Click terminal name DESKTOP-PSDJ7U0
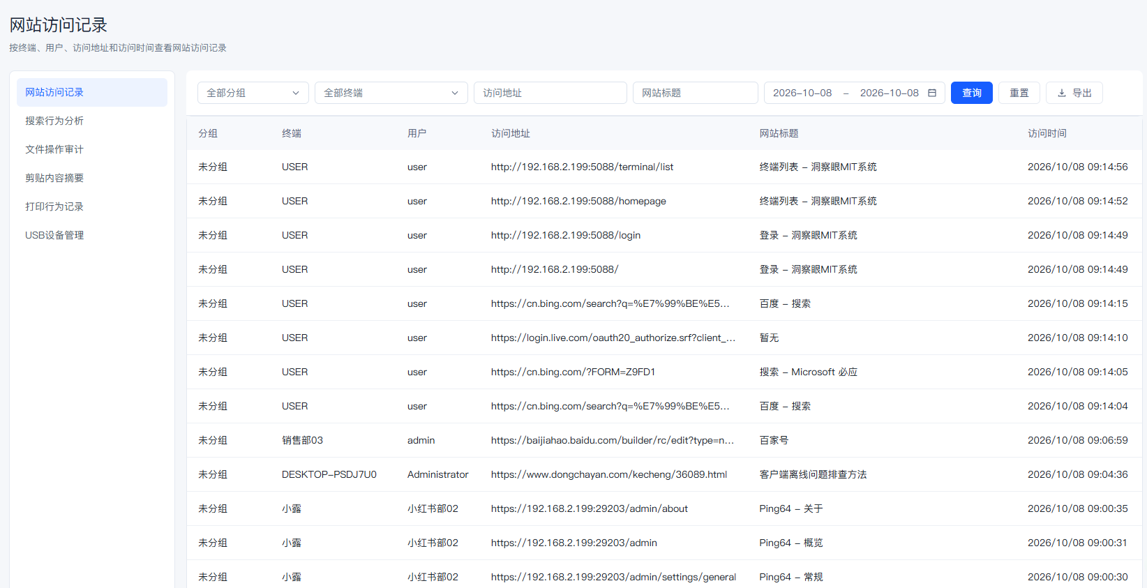Image resolution: width=1147 pixels, height=588 pixels. 329,474
